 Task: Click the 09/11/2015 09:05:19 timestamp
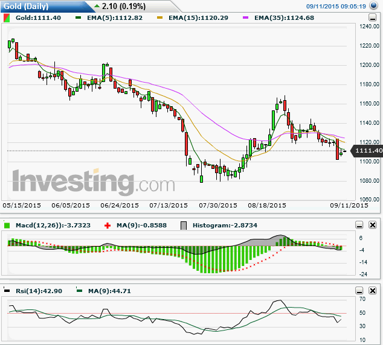click(336, 7)
